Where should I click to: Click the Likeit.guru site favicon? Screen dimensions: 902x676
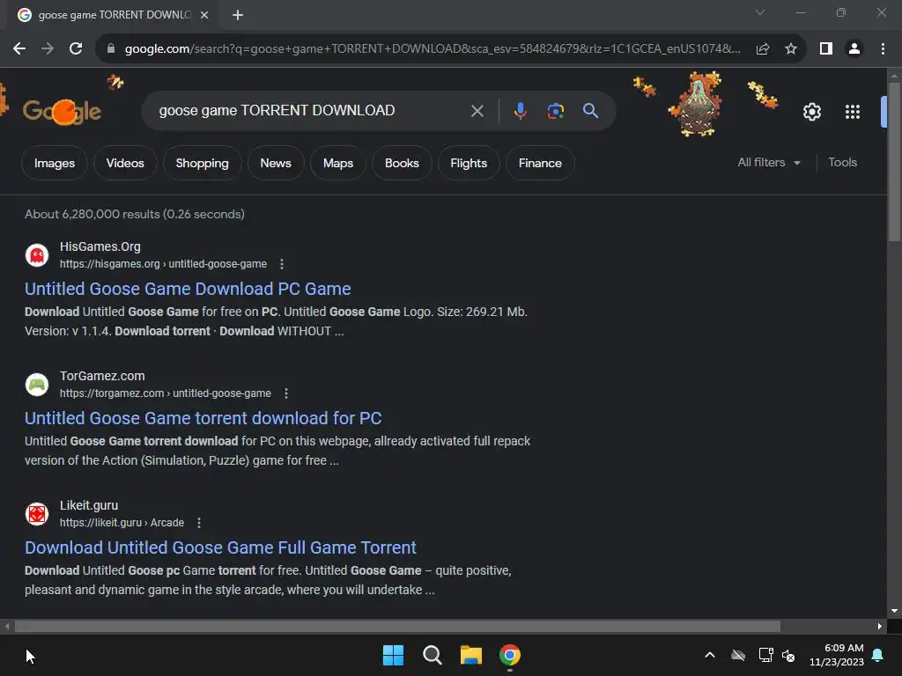37,513
